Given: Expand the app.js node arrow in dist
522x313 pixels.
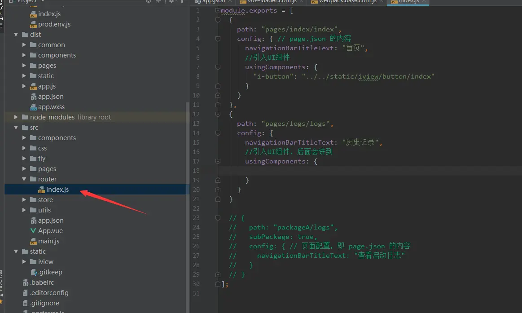Looking at the screenshot, I should (x=24, y=86).
